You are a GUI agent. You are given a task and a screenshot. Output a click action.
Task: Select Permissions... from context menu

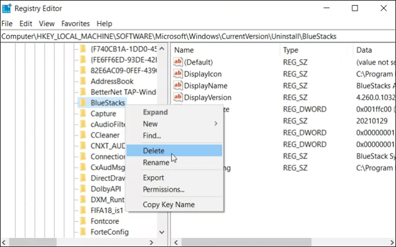coord(163,189)
